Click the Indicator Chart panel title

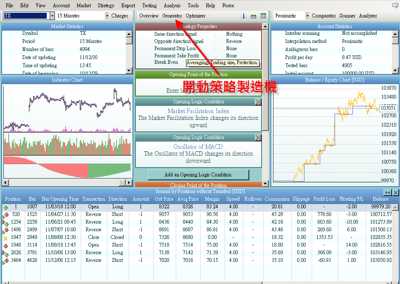67,80
